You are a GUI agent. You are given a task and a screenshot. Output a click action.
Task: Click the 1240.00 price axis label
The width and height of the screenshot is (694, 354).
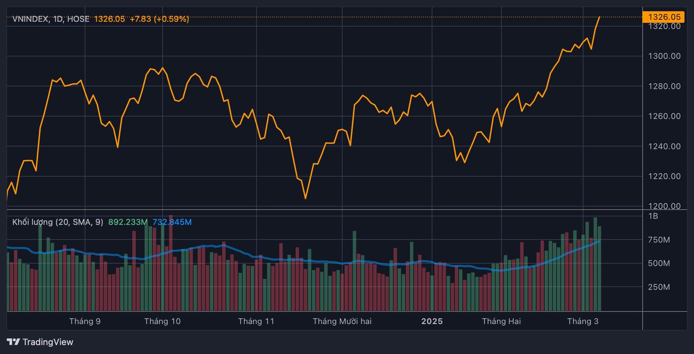pyautogui.click(x=664, y=146)
